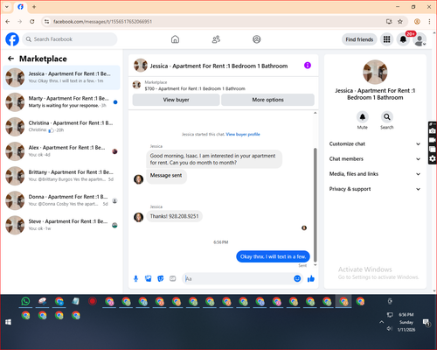Select the active Facebook browser tab
437x350 pixels.
click(20, 7)
